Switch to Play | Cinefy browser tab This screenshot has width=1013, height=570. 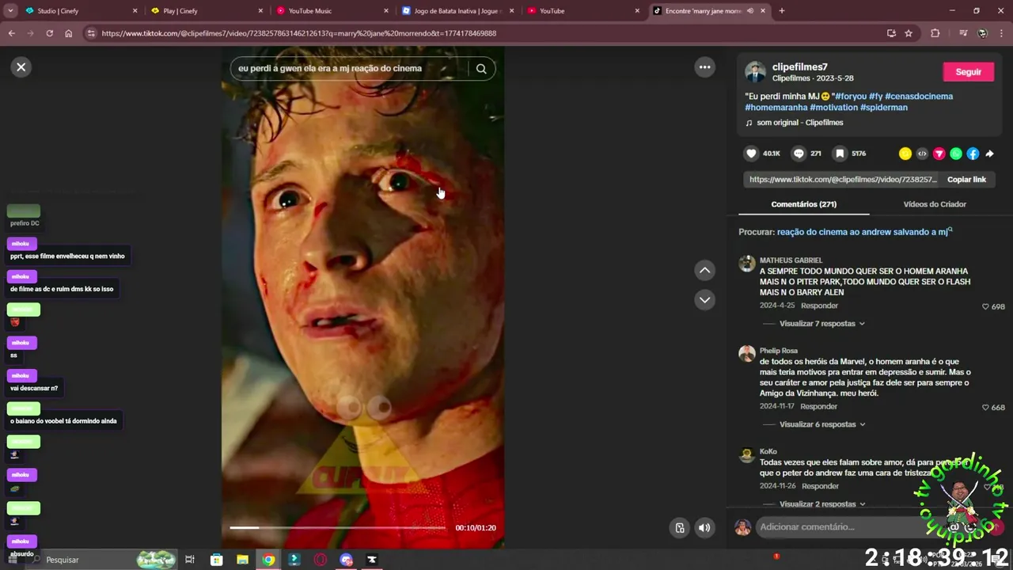[206, 11]
